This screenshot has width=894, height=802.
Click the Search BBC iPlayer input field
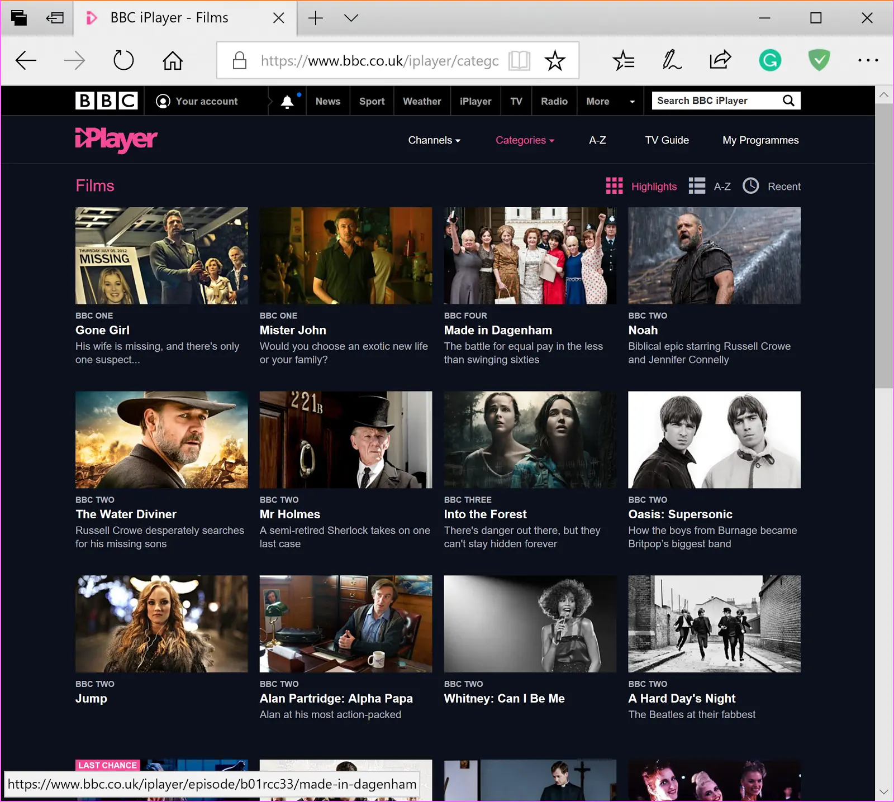point(716,101)
